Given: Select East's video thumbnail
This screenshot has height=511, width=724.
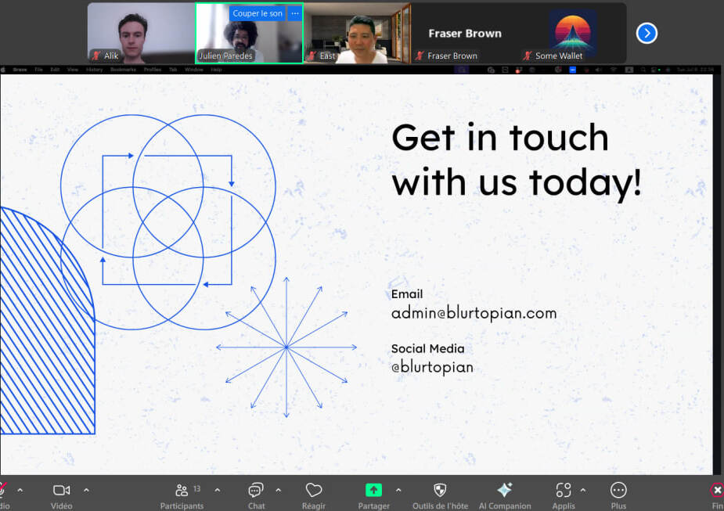Looking at the screenshot, I should click(x=358, y=33).
